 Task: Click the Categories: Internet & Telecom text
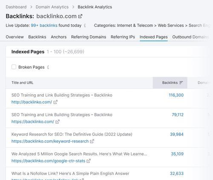(x=124, y=26)
